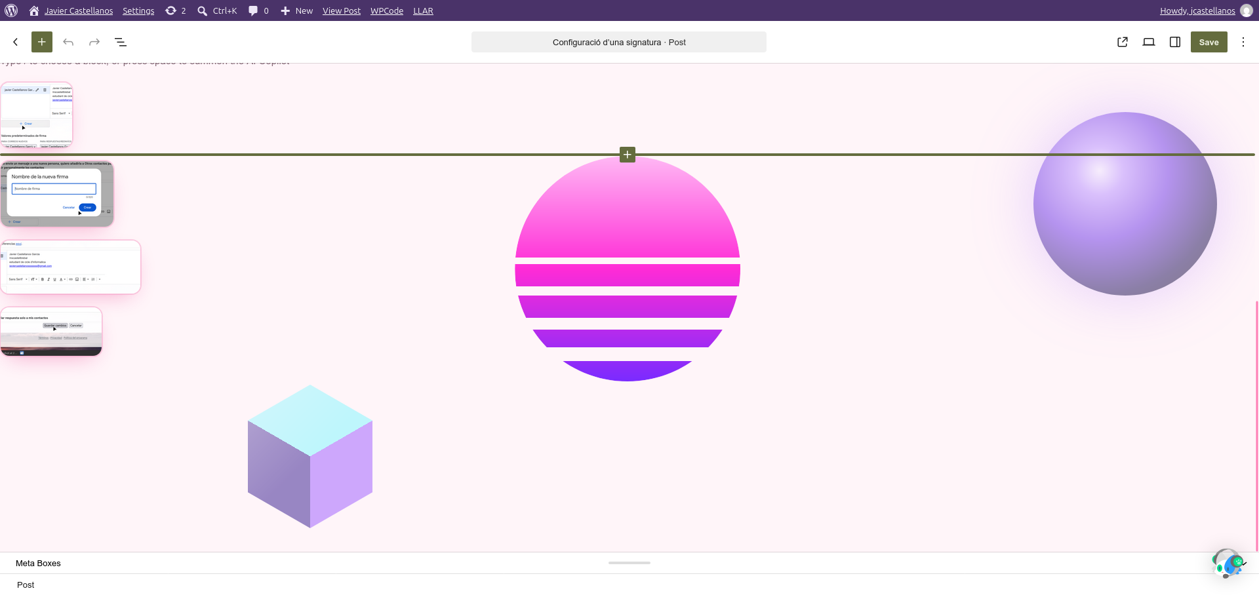Select the third signature editor thumbnail
Screen dimensions: 1259x595
(71, 267)
